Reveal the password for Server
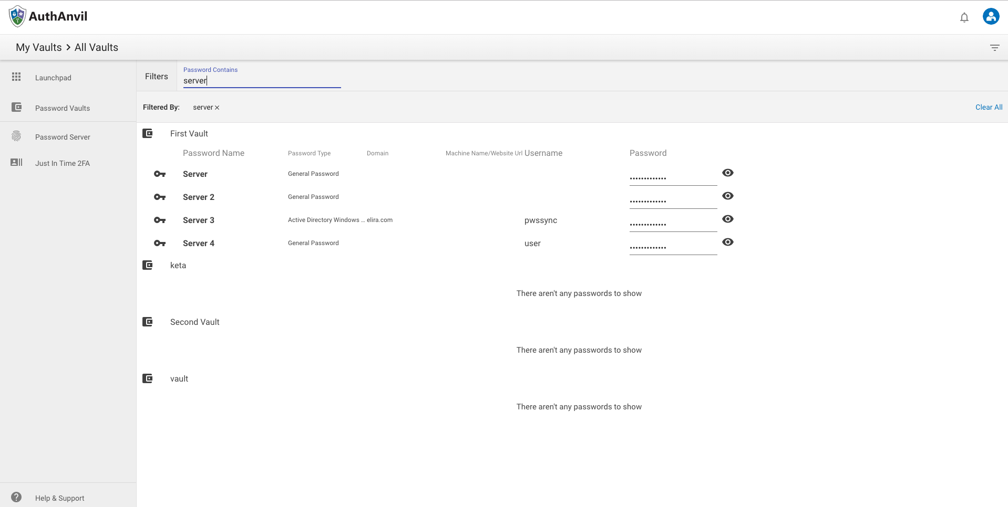1008x507 pixels. (728, 173)
